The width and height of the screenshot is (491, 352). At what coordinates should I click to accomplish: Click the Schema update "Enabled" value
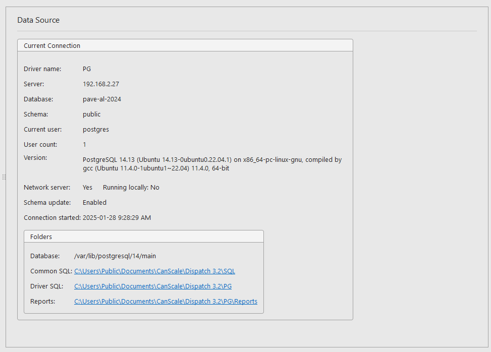click(x=94, y=202)
